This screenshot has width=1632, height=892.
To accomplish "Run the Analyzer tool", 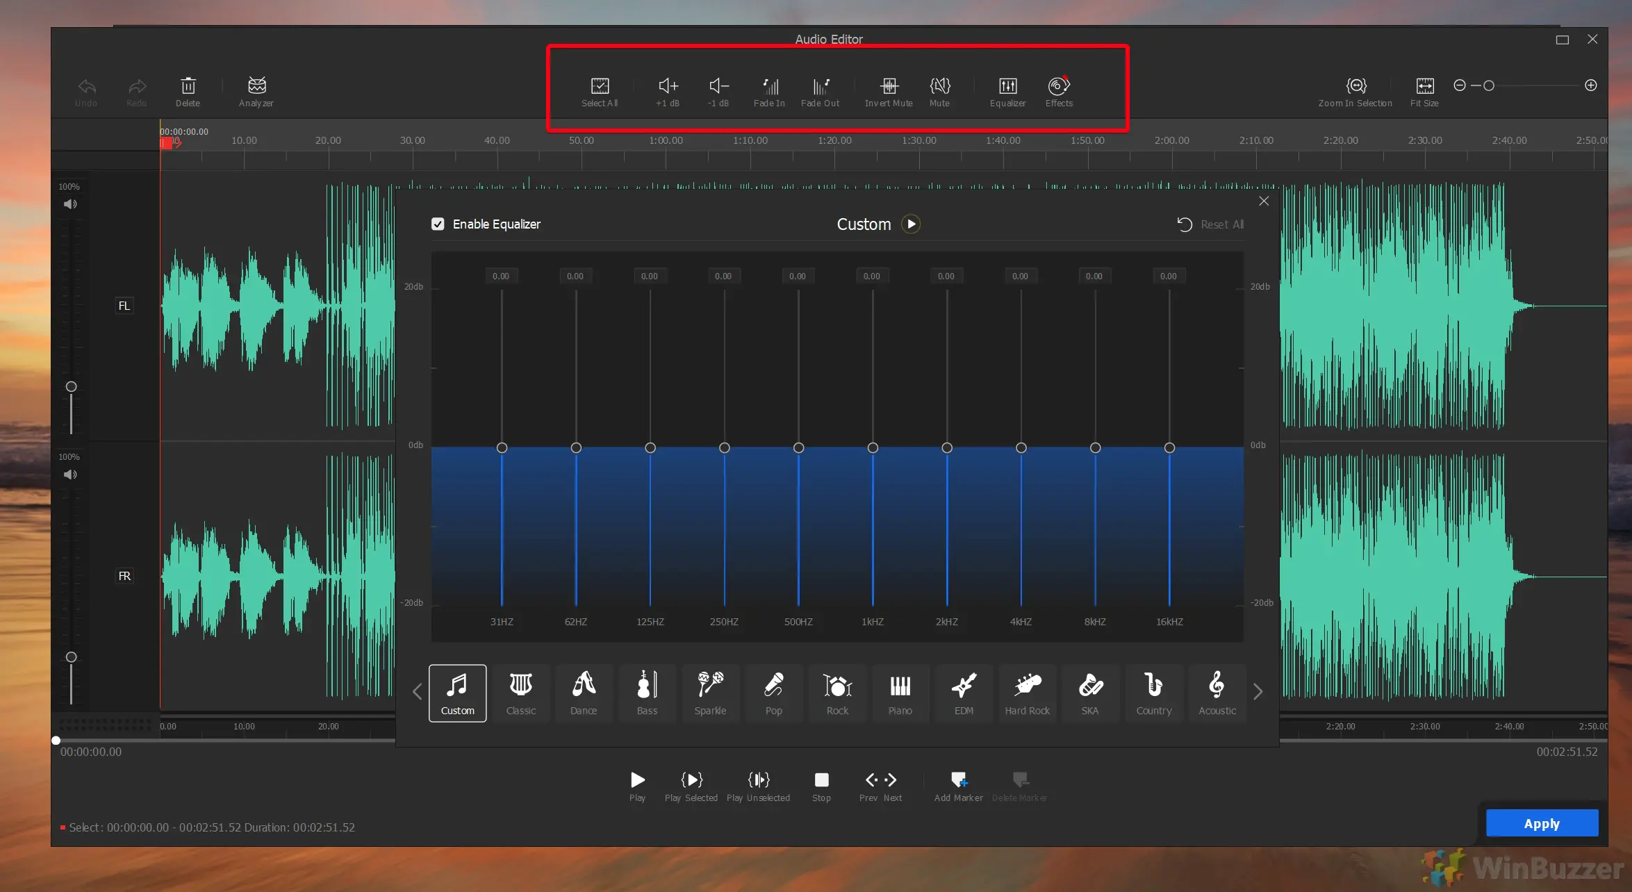I will 256,91.
